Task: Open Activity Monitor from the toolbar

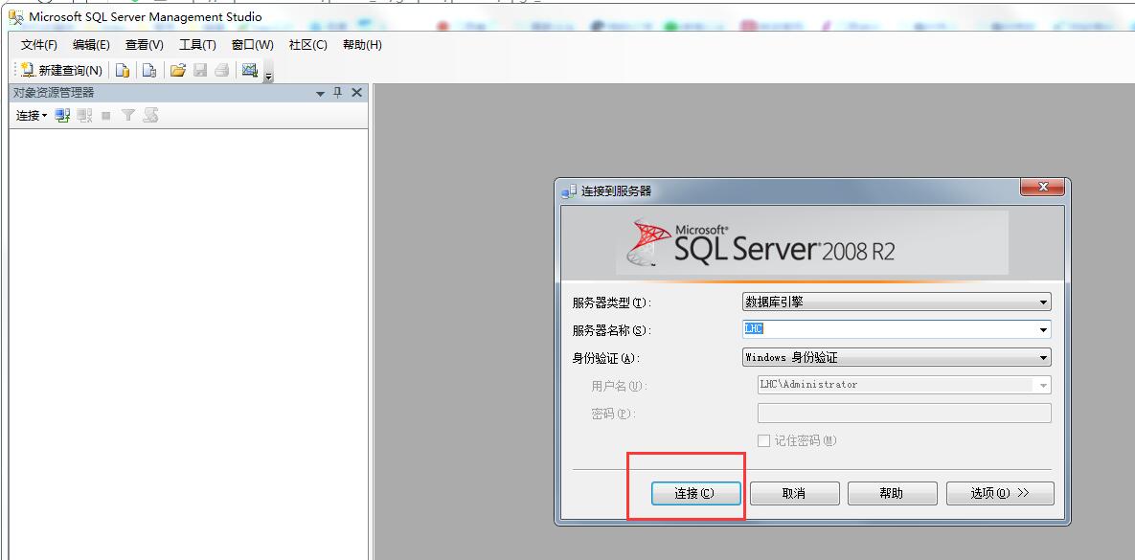Action: (x=250, y=70)
